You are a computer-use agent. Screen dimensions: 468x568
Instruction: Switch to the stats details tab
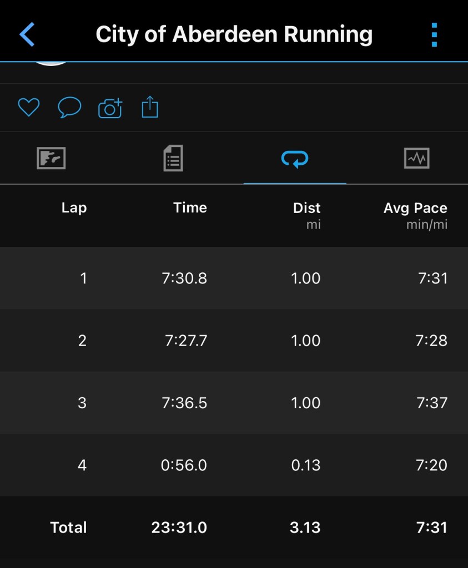click(x=173, y=159)
